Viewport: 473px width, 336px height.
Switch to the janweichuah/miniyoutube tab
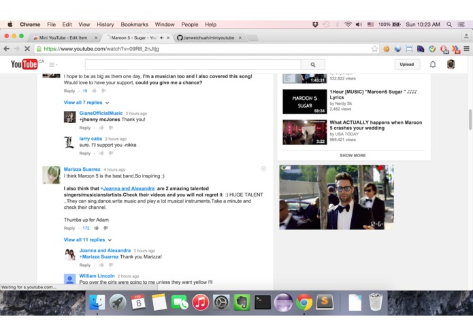209,37
